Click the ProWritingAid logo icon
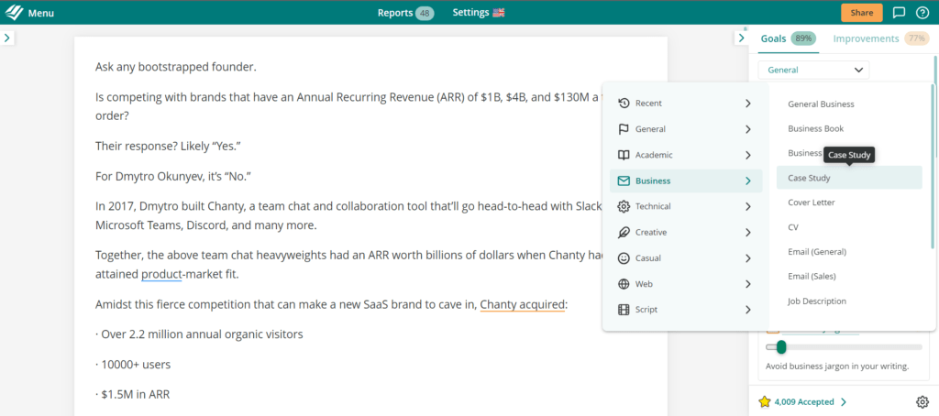The height and width of the screenshot is (416, 939). (x=14, y=12)
